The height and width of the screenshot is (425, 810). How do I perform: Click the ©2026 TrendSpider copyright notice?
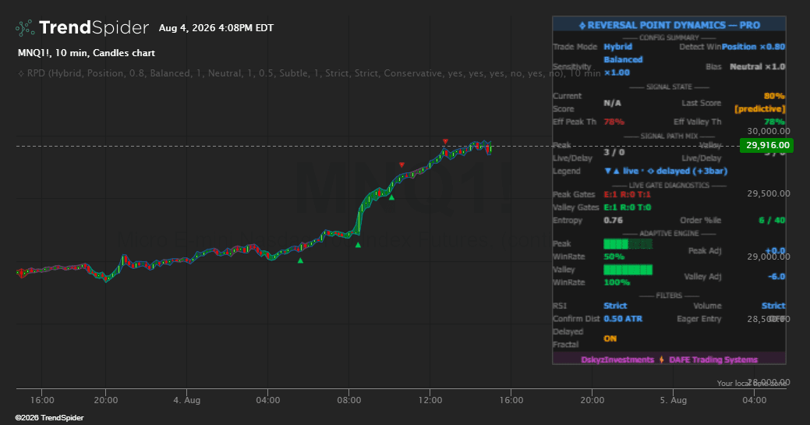pos(49,417)
